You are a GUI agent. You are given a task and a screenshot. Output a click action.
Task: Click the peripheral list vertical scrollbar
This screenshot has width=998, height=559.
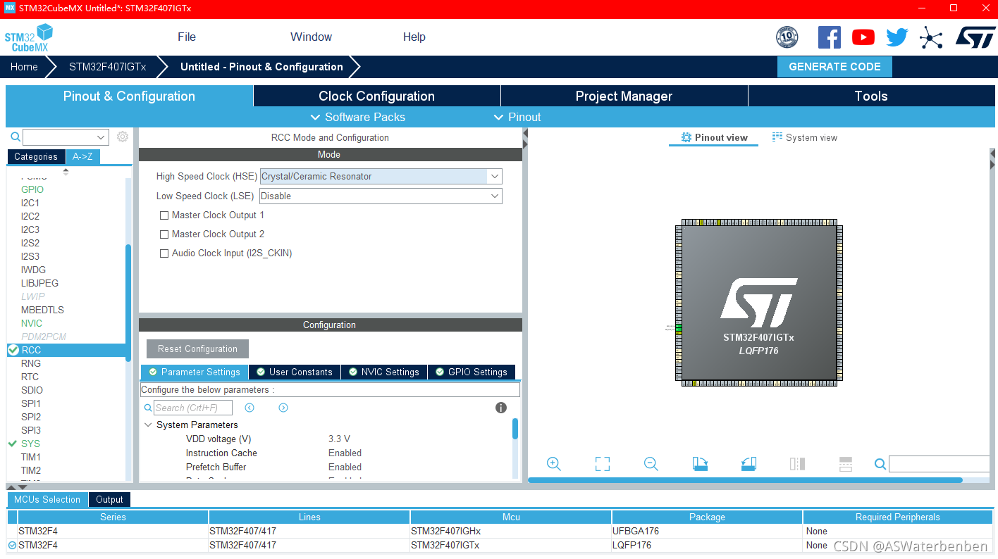tap(128, 303)
